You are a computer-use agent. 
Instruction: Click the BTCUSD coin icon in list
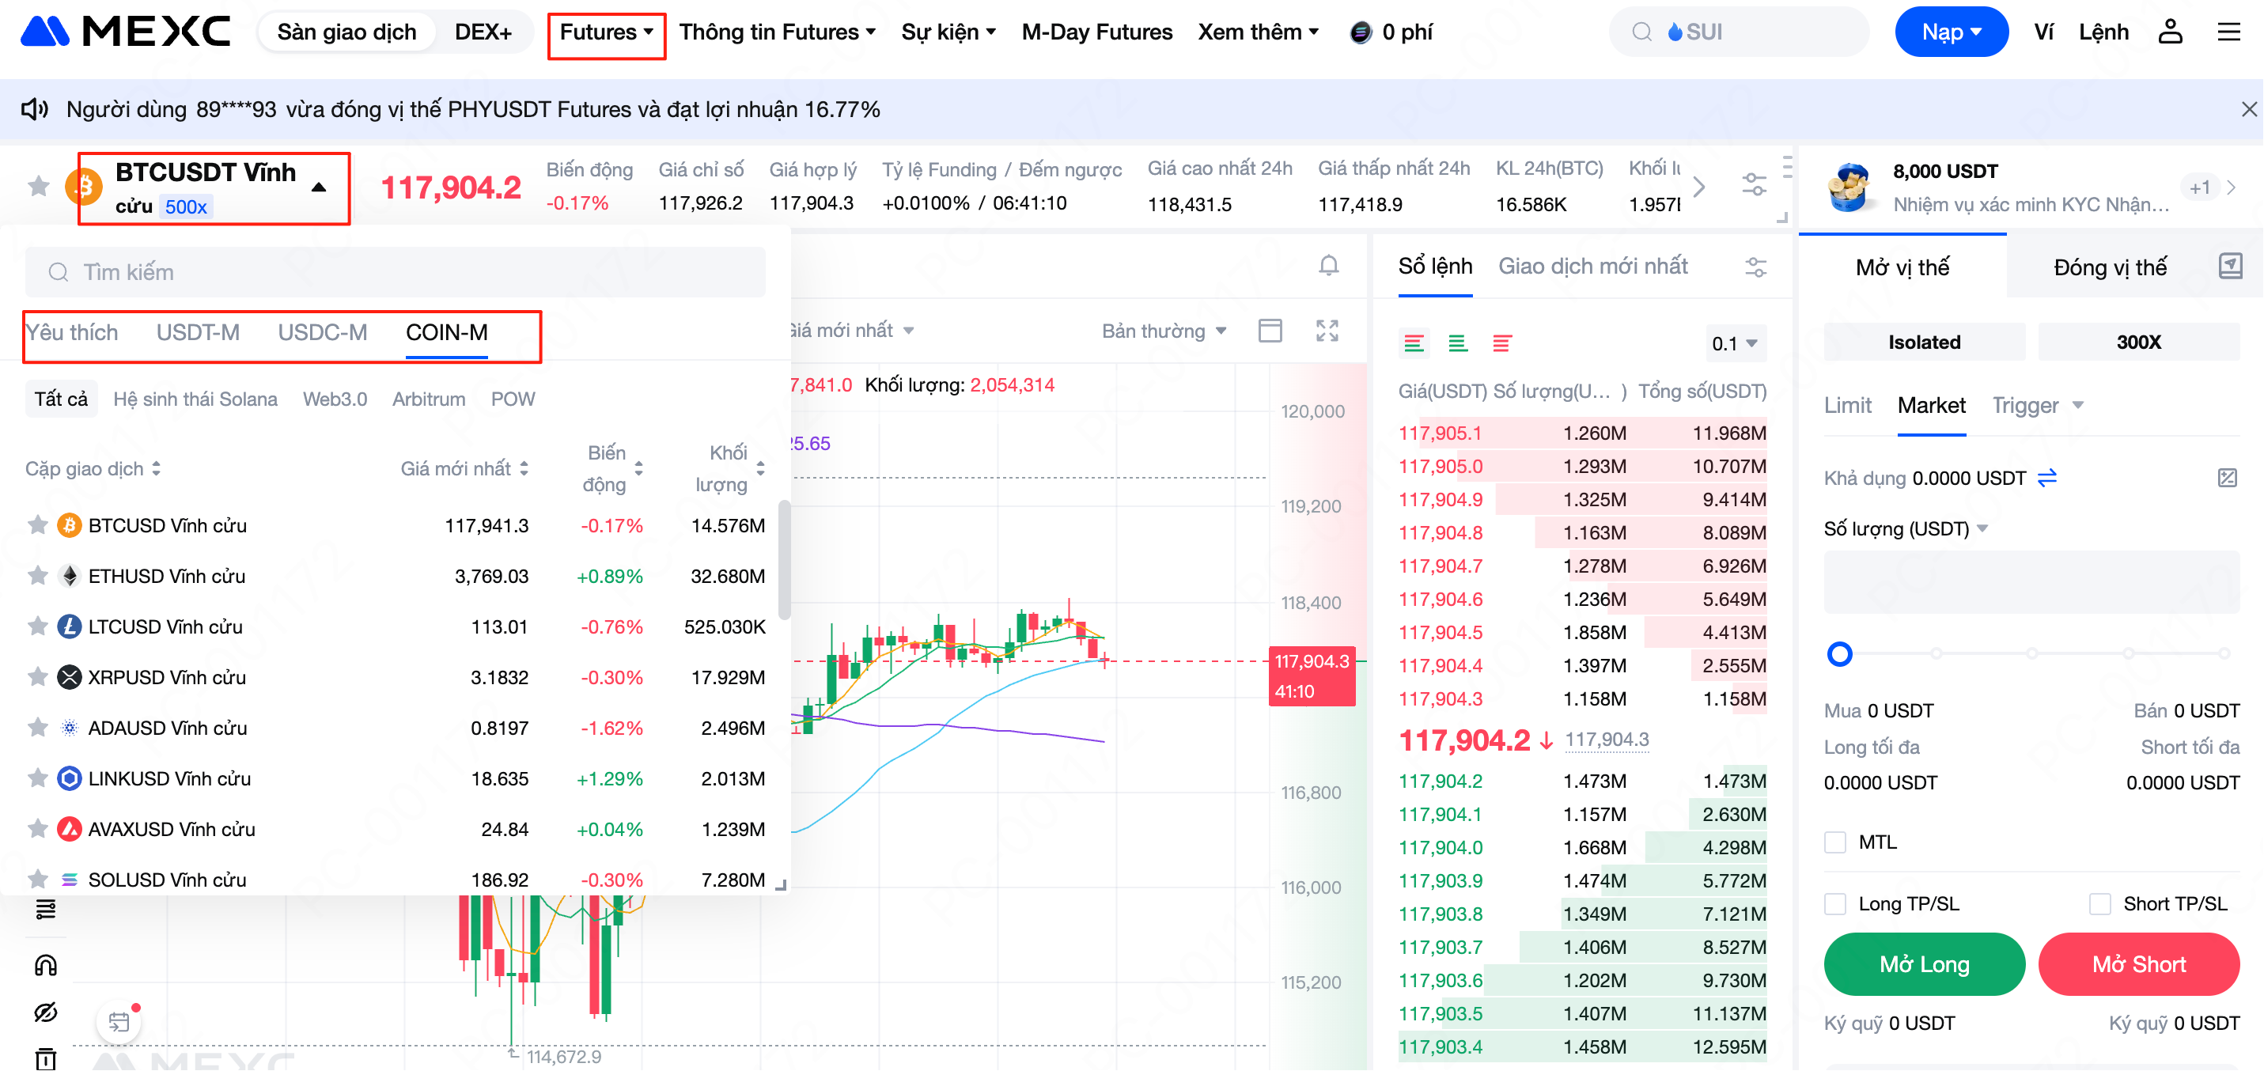click(70, 525)
